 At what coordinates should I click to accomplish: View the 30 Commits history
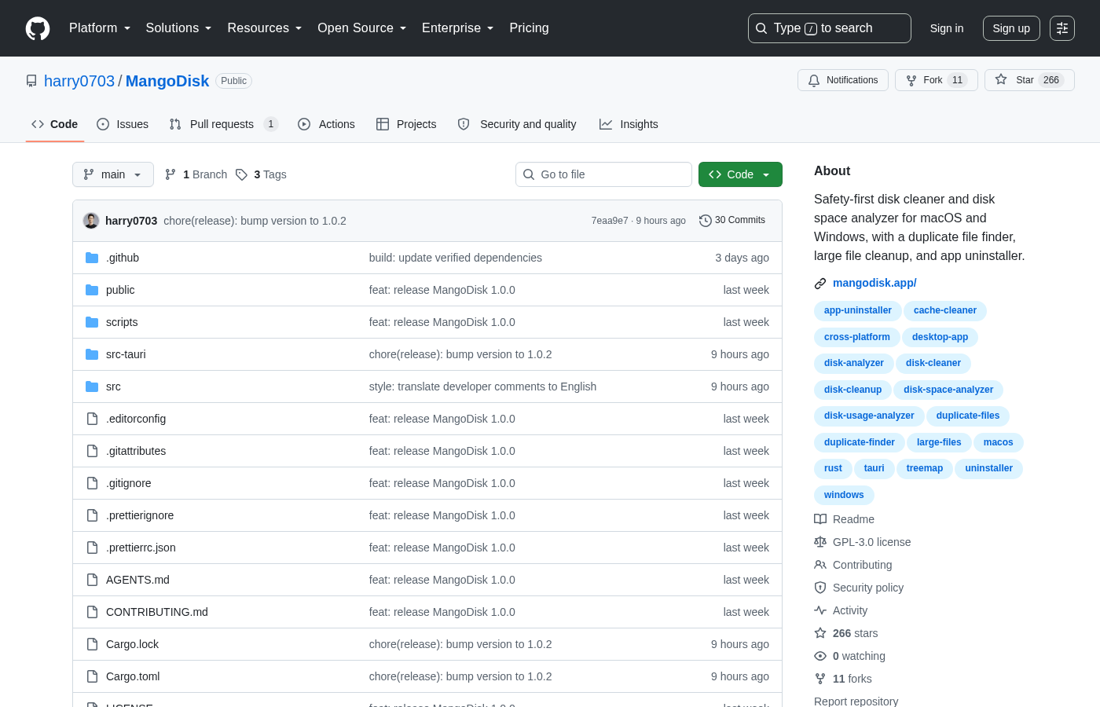732,221
